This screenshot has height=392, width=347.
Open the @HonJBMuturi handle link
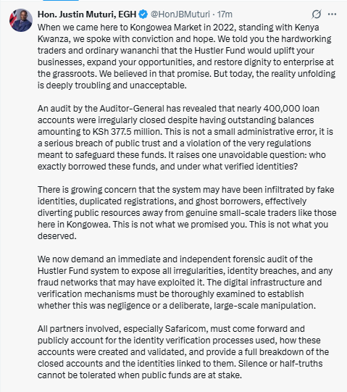(180, 14)
